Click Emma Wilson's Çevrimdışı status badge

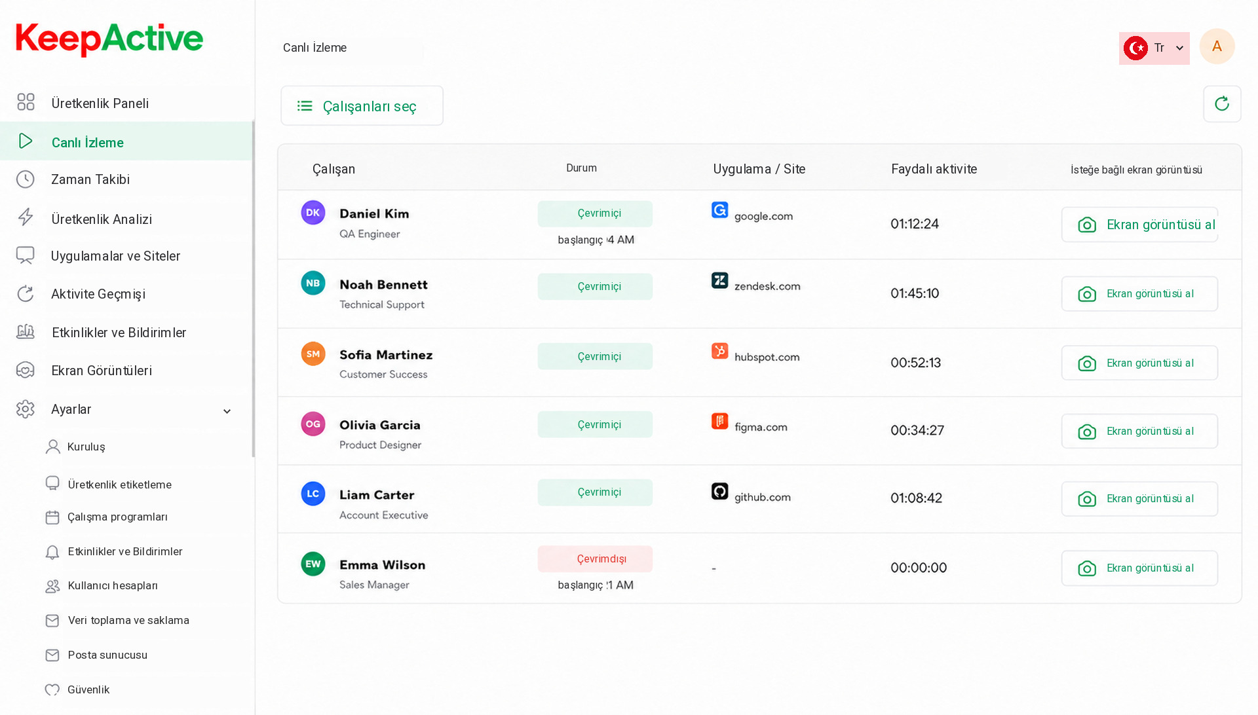coord(595,559)
